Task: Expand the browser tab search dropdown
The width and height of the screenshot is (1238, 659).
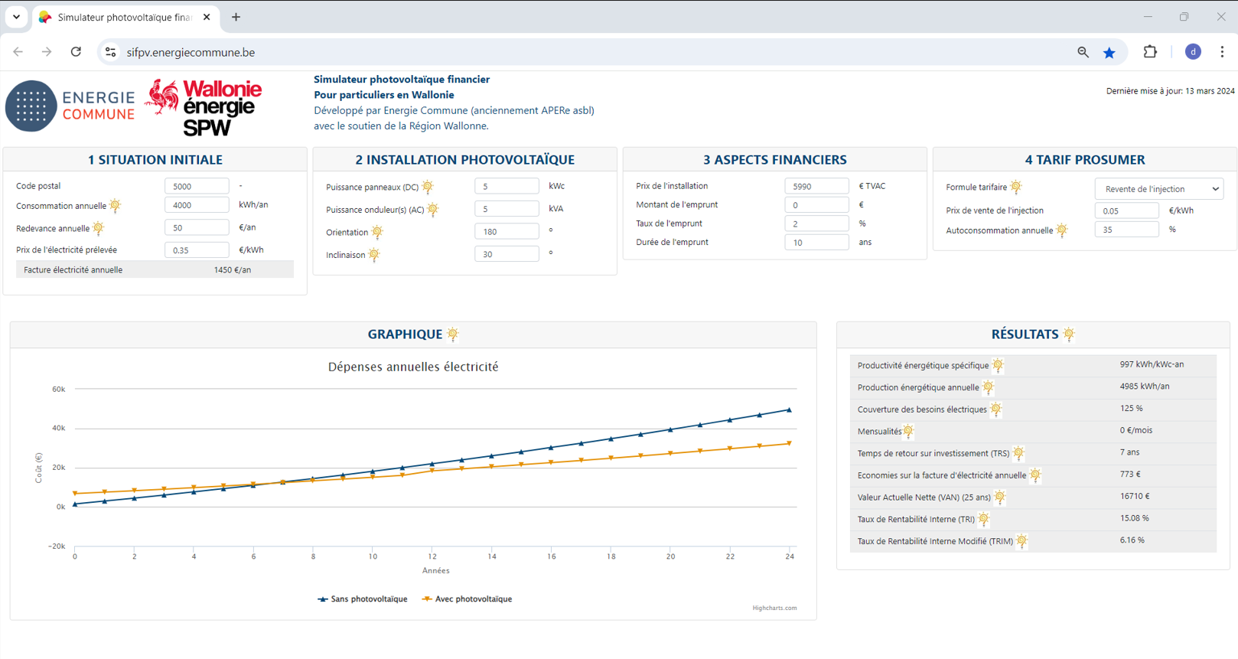Action: [16, 17]
